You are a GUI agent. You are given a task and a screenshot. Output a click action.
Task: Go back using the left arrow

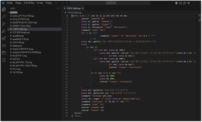point(63,3)
